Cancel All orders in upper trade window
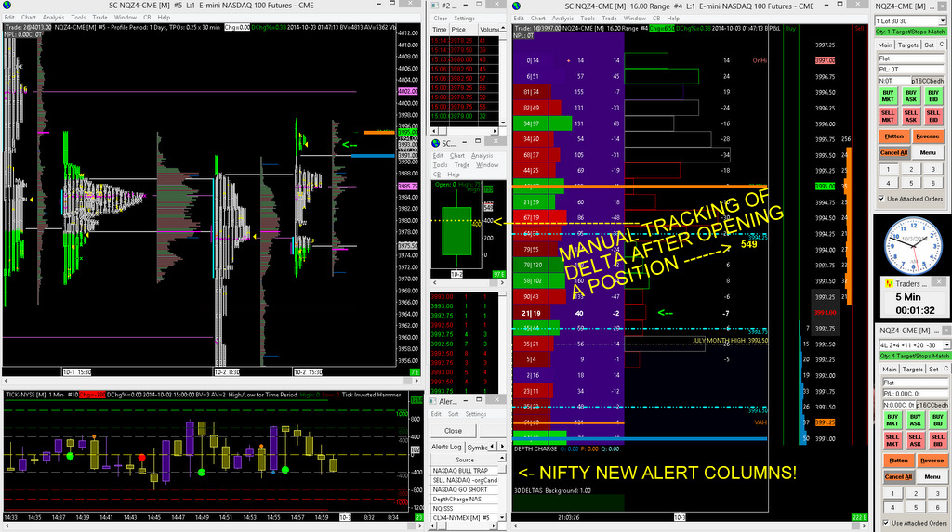 tap(893, 152)
